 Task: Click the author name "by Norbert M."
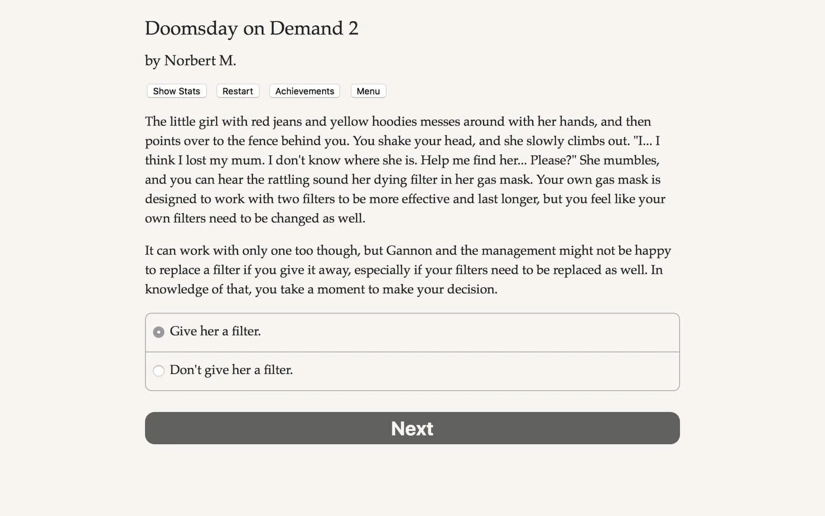[190, 60]
